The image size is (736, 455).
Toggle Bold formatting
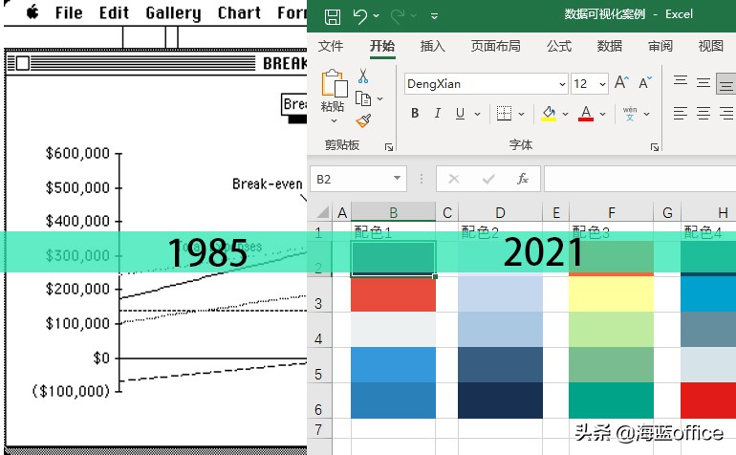[415, 113]
